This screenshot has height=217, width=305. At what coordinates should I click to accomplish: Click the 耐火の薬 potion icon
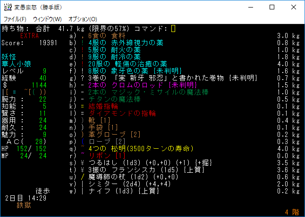click(x=83, y=50)
